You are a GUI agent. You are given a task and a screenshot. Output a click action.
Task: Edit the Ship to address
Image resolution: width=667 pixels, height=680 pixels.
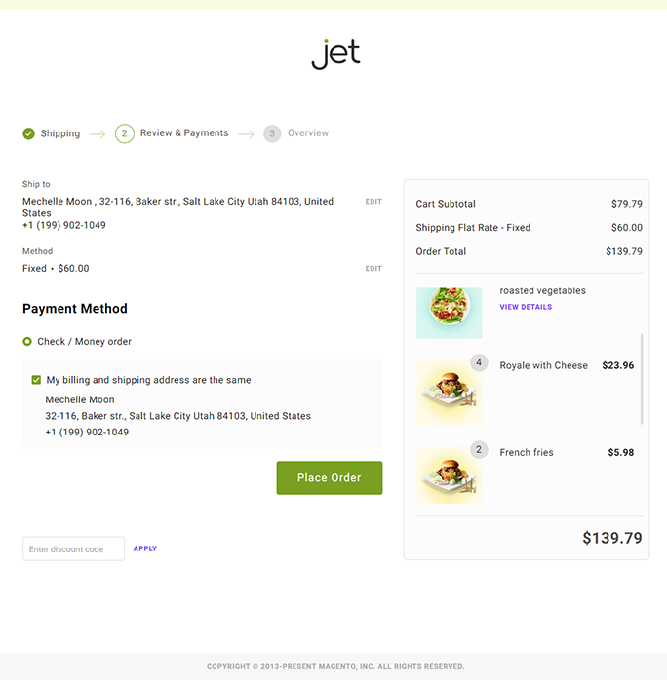373,202
